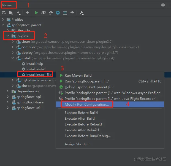Viewport: 171px width, 166px height.
Task: Click the clean plugin icon
Action: (18, 42)
